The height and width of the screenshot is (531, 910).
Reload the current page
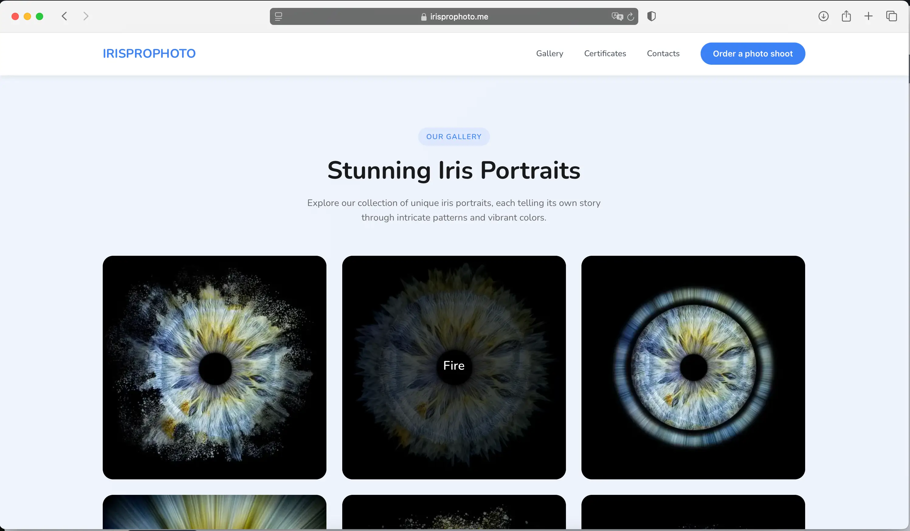click(630, 16)
